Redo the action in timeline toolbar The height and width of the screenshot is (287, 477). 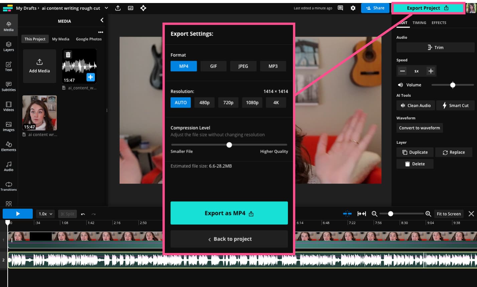pos(94,214)
